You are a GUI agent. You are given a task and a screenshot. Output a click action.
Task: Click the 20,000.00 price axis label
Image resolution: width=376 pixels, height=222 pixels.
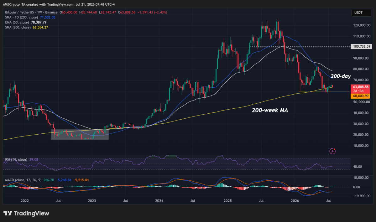coord(361,135)
